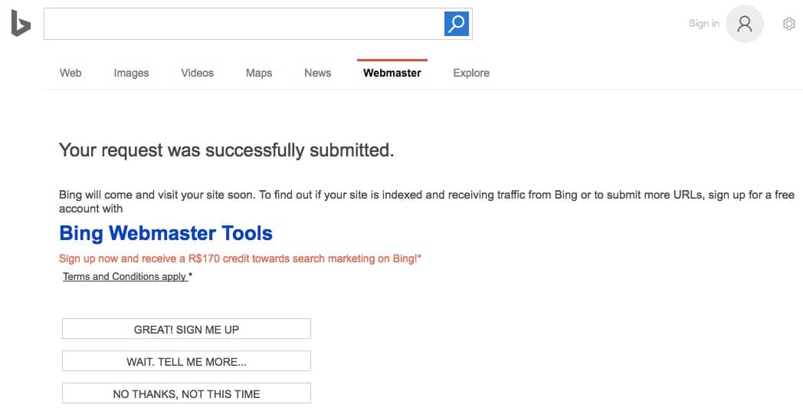Open Terms and Conditions apply link

click(x=124, y=276)
